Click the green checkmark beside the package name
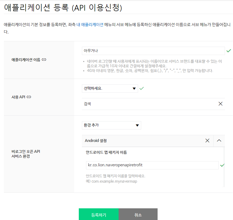Viewport: 233px width, 220px height. (222, 165)
